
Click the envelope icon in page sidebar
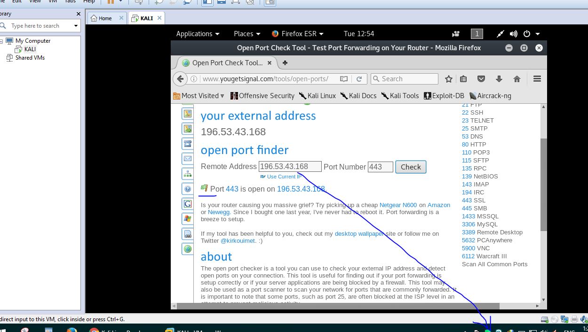point(188,159)
